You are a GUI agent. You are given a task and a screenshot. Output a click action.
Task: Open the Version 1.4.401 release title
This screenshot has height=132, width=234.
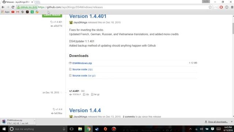pos(88,16)
